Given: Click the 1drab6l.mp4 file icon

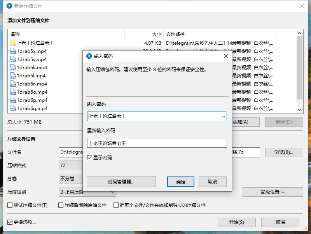Looking at the screenshot, I should coord(13,76).
